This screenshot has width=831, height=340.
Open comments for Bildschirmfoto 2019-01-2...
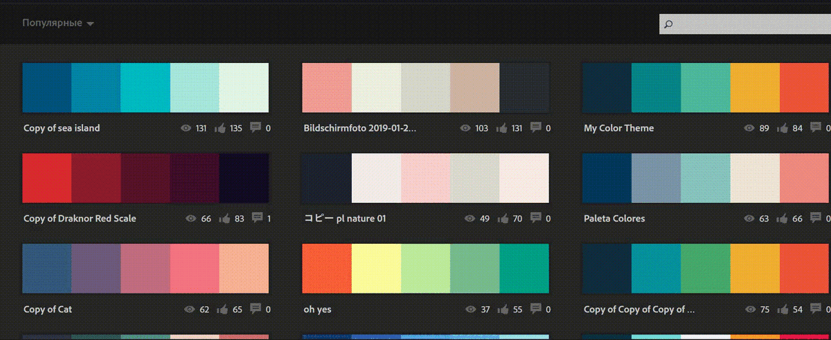[535, 127]
